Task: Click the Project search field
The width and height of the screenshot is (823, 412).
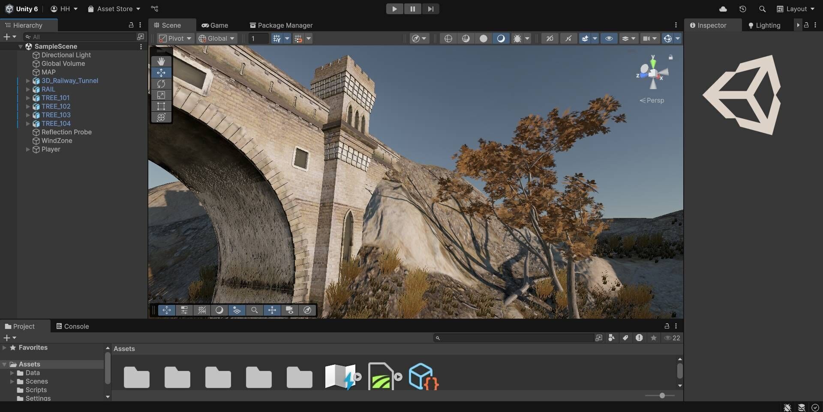Action: (x=514, y=338)
